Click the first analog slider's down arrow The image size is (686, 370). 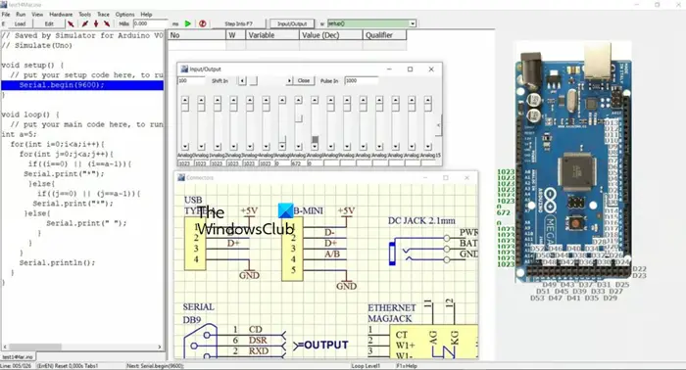click(184, 147)
